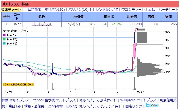Click the 前日比 column header
The image size is (180, 111).
tap(109, 17)
